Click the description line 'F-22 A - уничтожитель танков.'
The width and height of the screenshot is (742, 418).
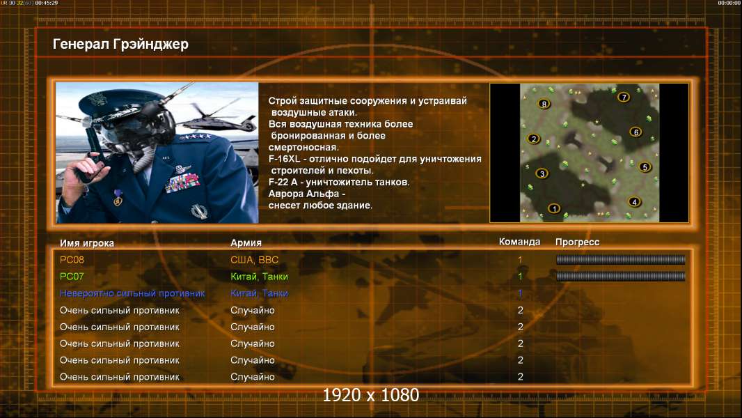pos(339,183)
